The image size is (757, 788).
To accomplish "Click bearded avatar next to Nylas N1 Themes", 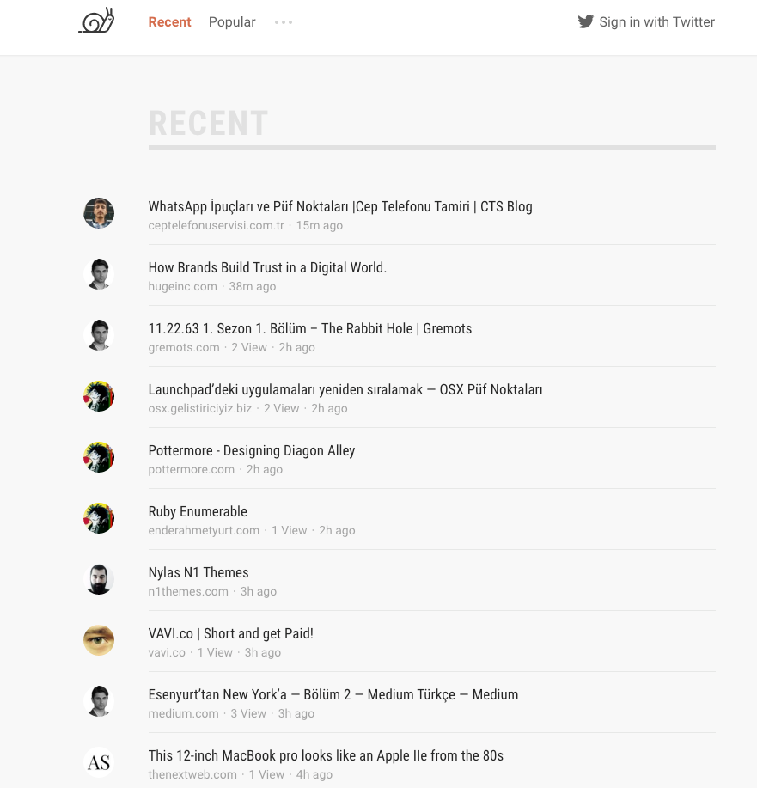I will (x=99, y=579).
